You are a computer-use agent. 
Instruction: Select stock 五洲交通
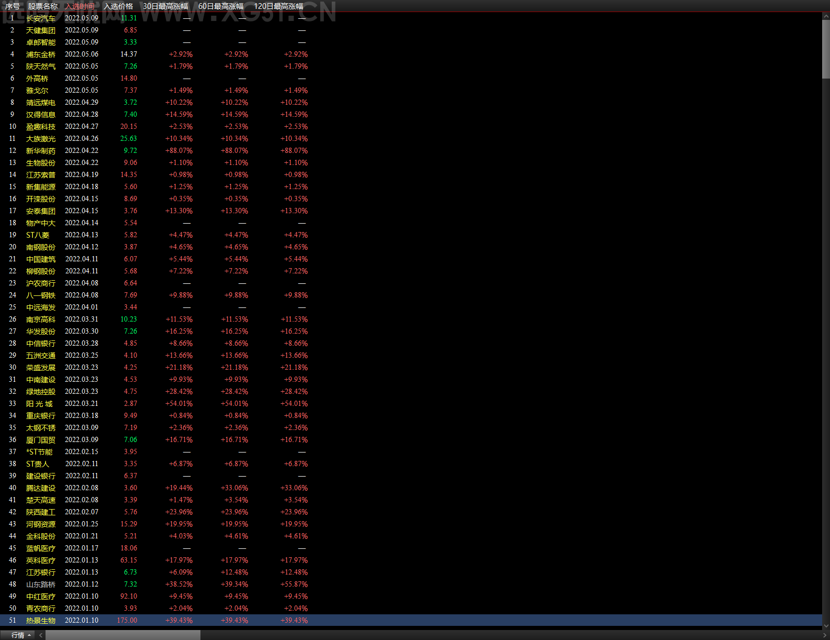[41, 356]
